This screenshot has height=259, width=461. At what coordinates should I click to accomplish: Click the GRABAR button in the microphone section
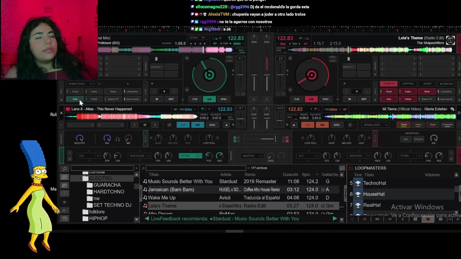[x=419, y=139]
